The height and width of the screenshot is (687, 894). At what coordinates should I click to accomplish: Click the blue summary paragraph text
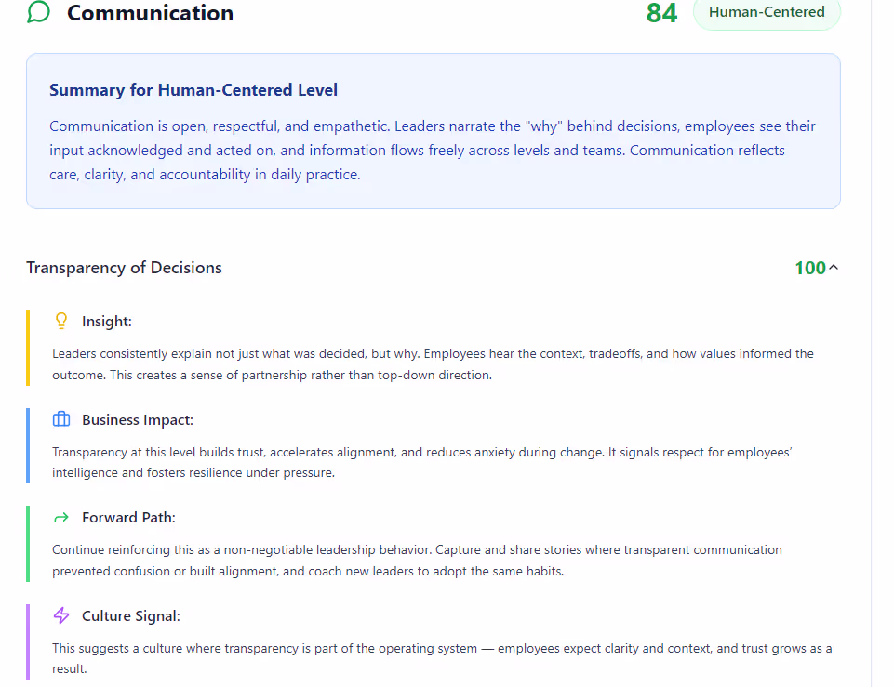pyautogui.click(x=432, y=151)
